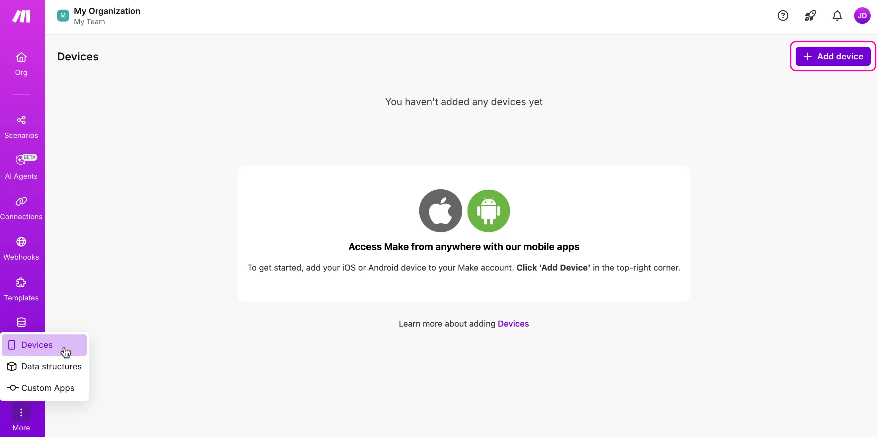
Task: Click the rocket icon in the header
Action: [x=810, y=16]
